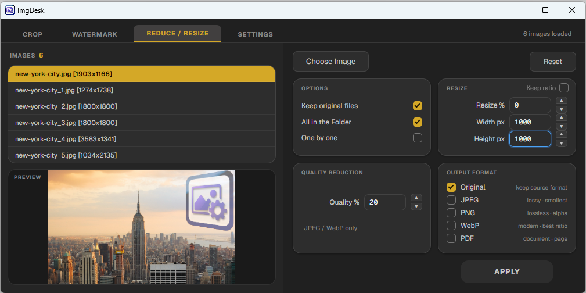Select PNG output format
The height and width of the screenshot is (293, 586).
point(451,213)
